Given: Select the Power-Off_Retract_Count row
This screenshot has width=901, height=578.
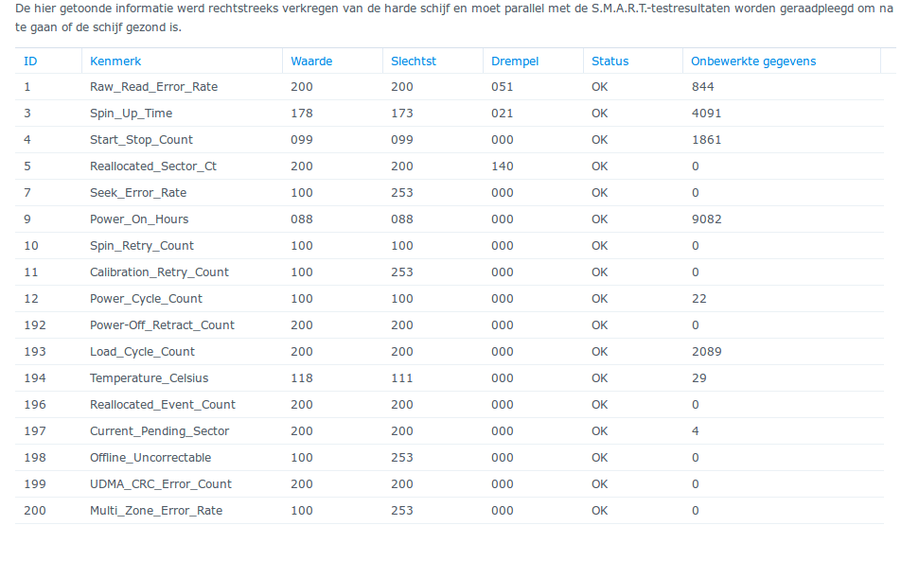Looking at the screenshot, I should (162, 325).
